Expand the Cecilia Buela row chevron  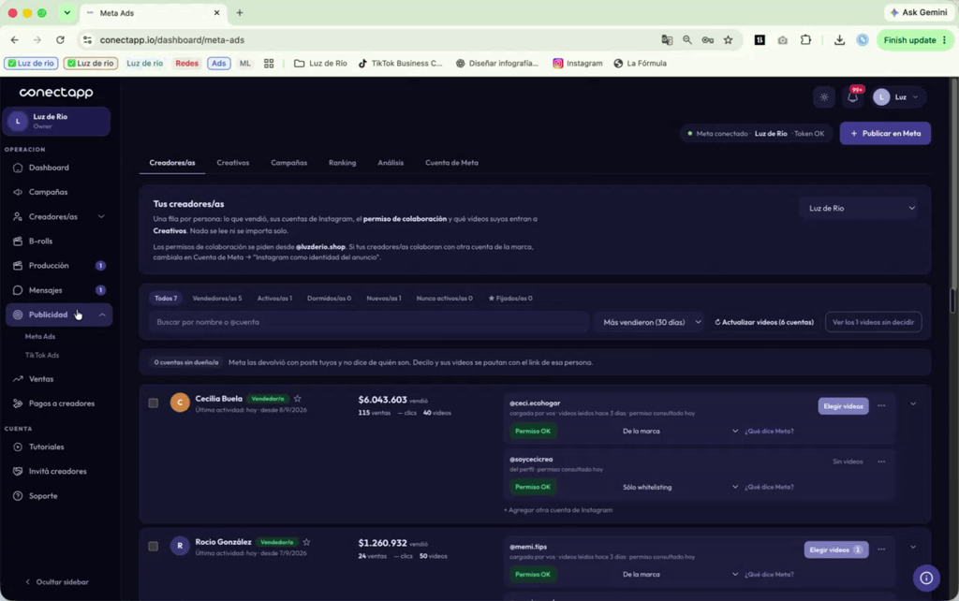tap(912, 404)
